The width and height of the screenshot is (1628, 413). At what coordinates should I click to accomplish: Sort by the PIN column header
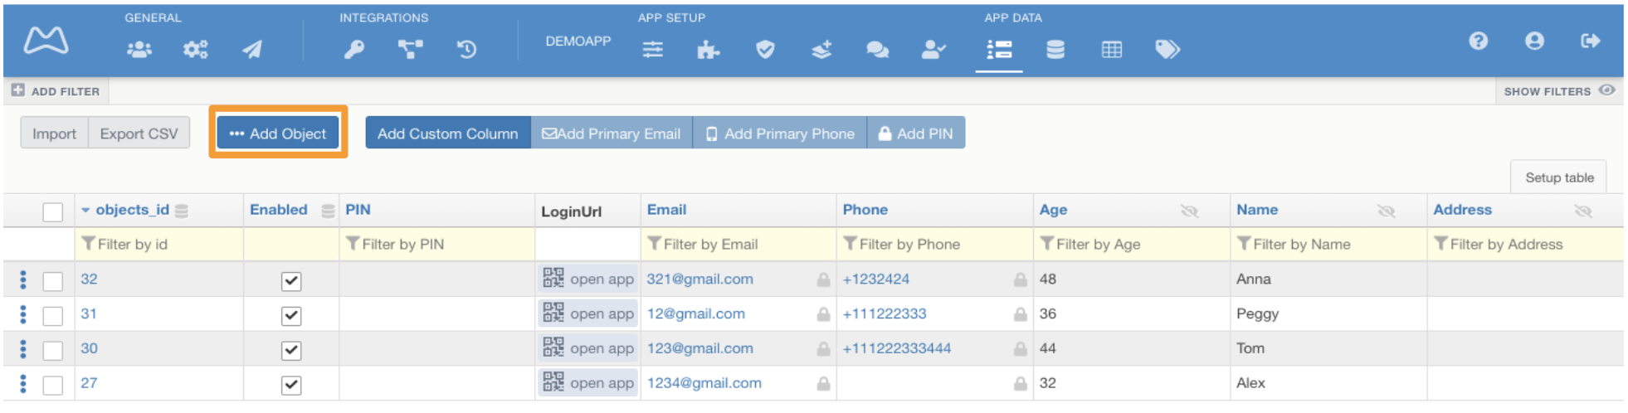pyautogui.click(x=358, y=210)
